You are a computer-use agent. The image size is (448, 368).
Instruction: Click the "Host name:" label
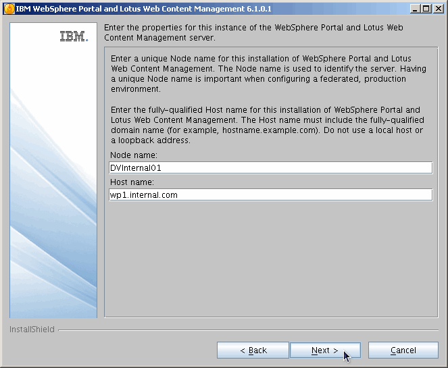pyautogui.click(x=132, y=182)
